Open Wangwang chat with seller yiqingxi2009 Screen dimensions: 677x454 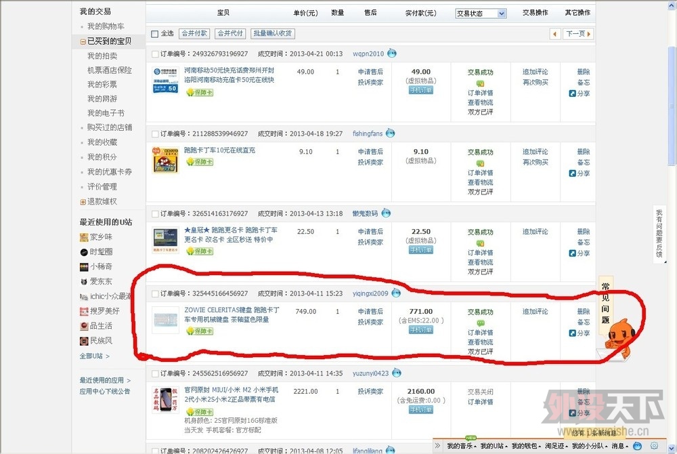coord(396,293)
